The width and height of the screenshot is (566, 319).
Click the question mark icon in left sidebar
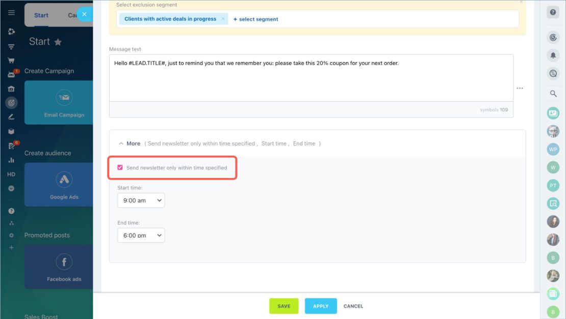click(11, 211)
